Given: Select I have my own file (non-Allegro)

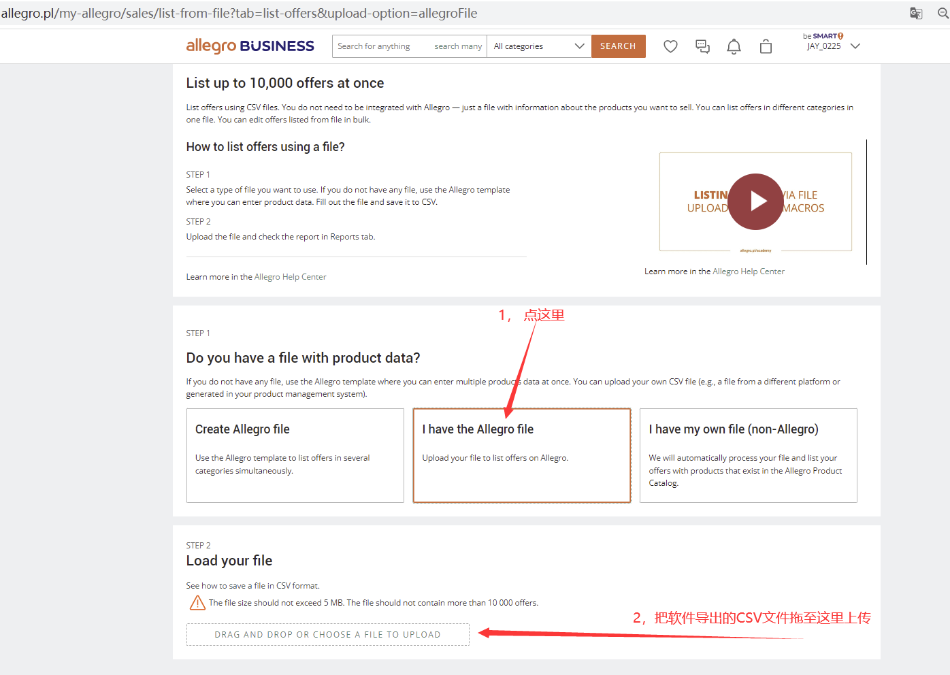Looking at the screenshot, I should [749, 455].
